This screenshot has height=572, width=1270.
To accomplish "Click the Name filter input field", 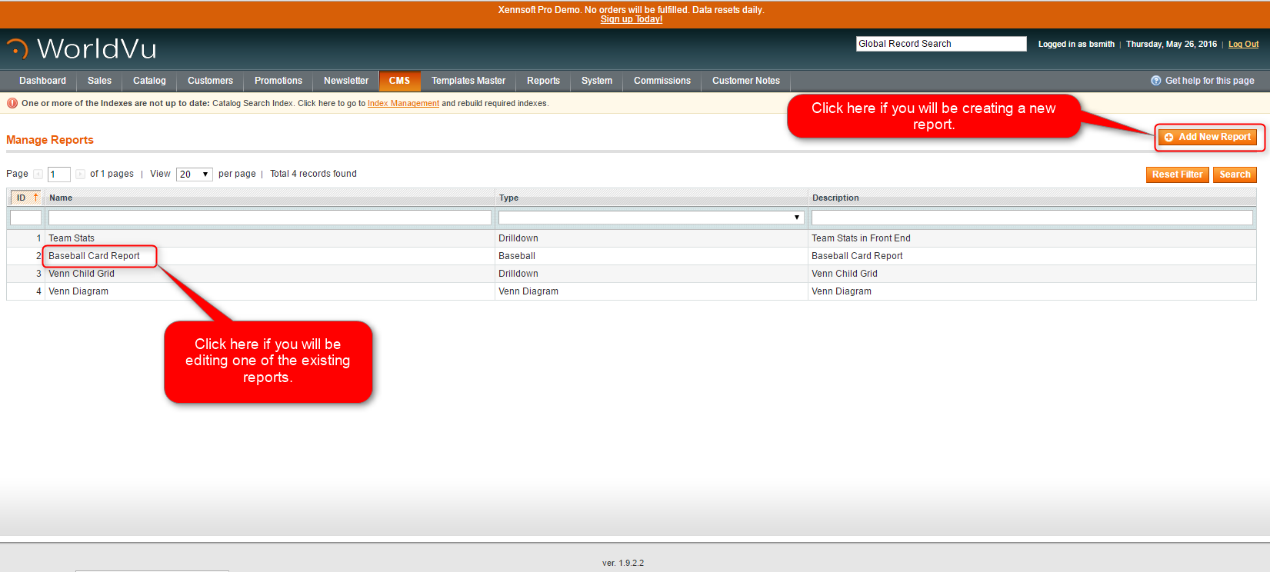I will pos(269,218).
